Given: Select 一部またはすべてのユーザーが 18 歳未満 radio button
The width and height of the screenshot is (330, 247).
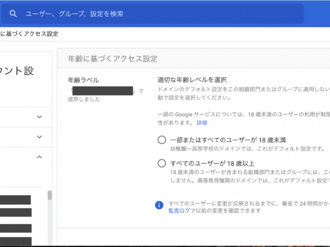Looking at the screenshot, I should pyautogui.click(x=162, y=140).
